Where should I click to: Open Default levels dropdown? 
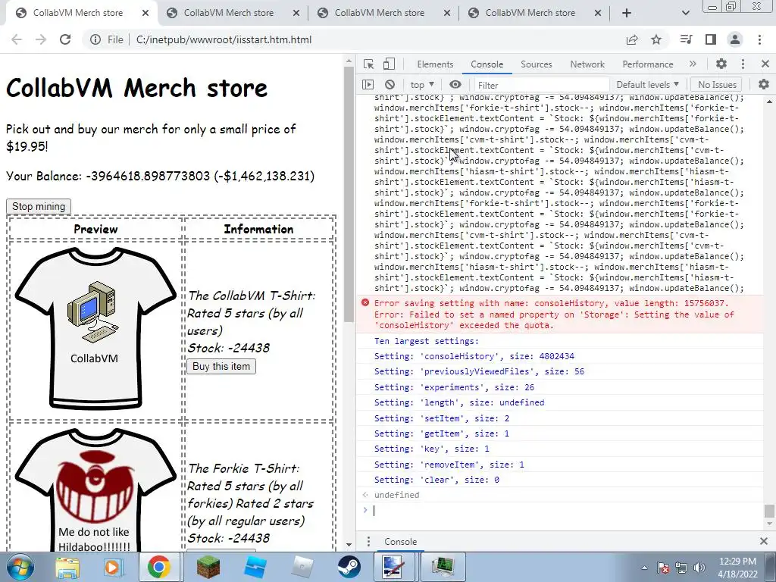(647, 85)
